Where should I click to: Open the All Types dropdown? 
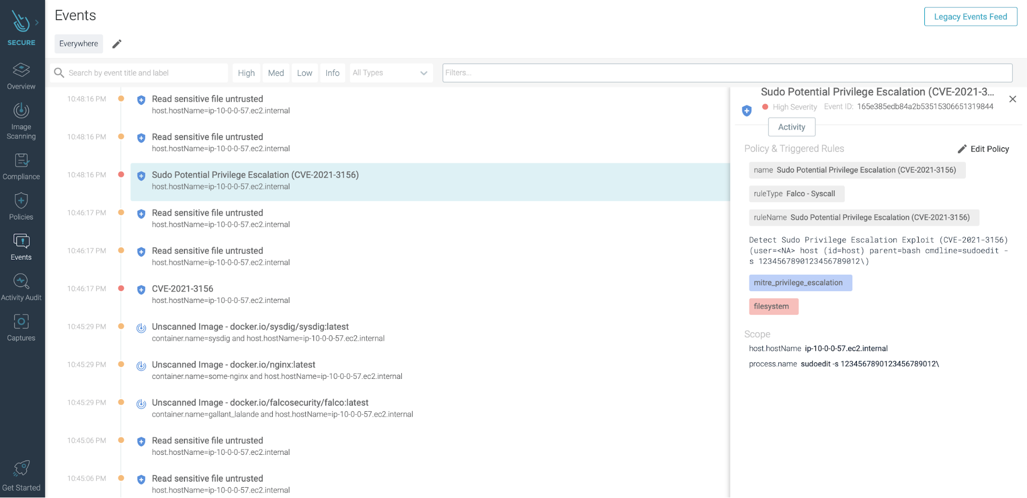(390, 73)
